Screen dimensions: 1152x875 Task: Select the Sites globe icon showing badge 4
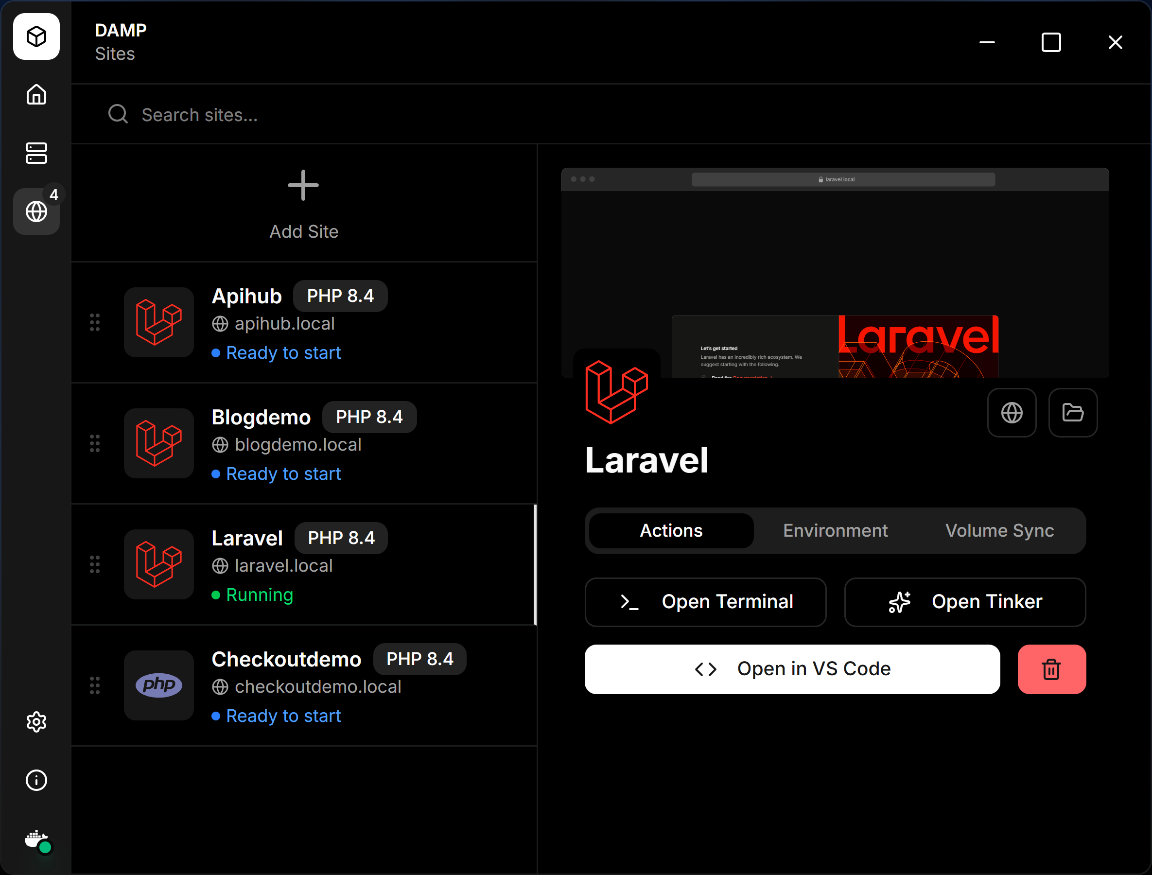[36, 211]
